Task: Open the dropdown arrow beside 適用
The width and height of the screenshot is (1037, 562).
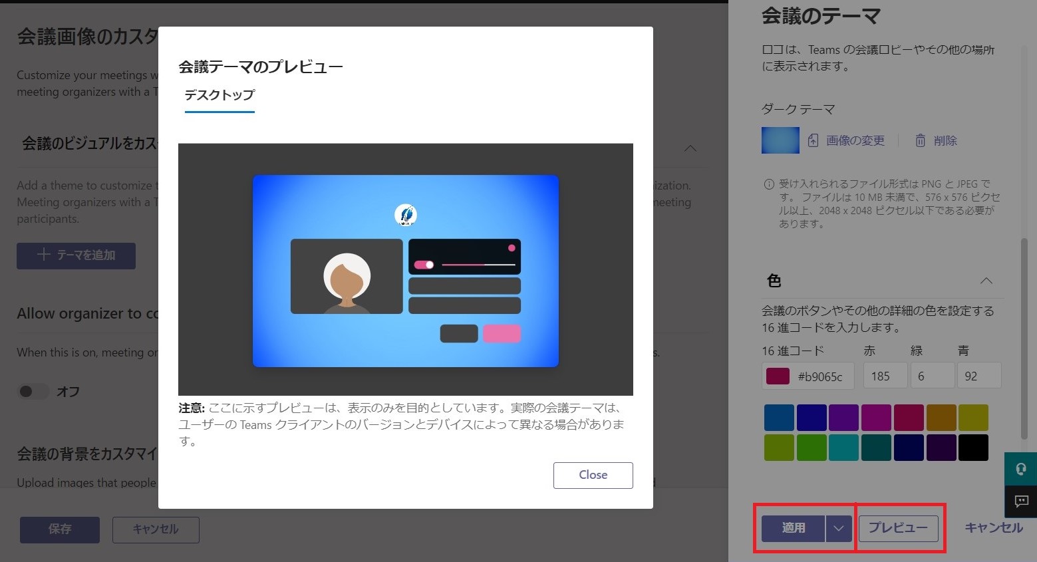Action: tap(839, 528)
